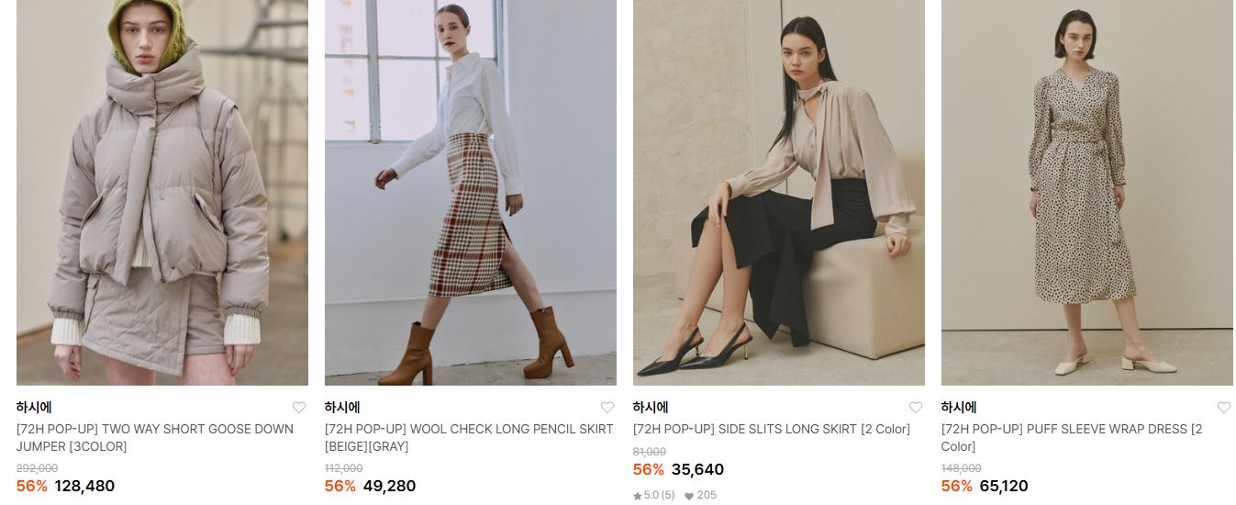Click heart icon on wool check pencil skirt
1236x505 pixels.
point(607,408)
